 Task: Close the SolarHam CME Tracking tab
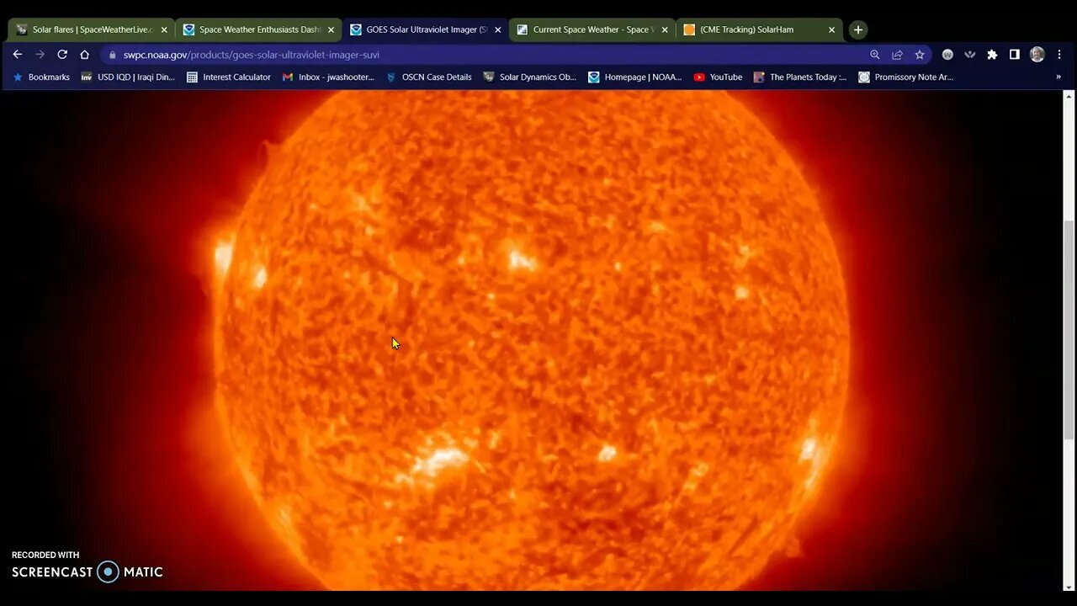click(831, 29)
